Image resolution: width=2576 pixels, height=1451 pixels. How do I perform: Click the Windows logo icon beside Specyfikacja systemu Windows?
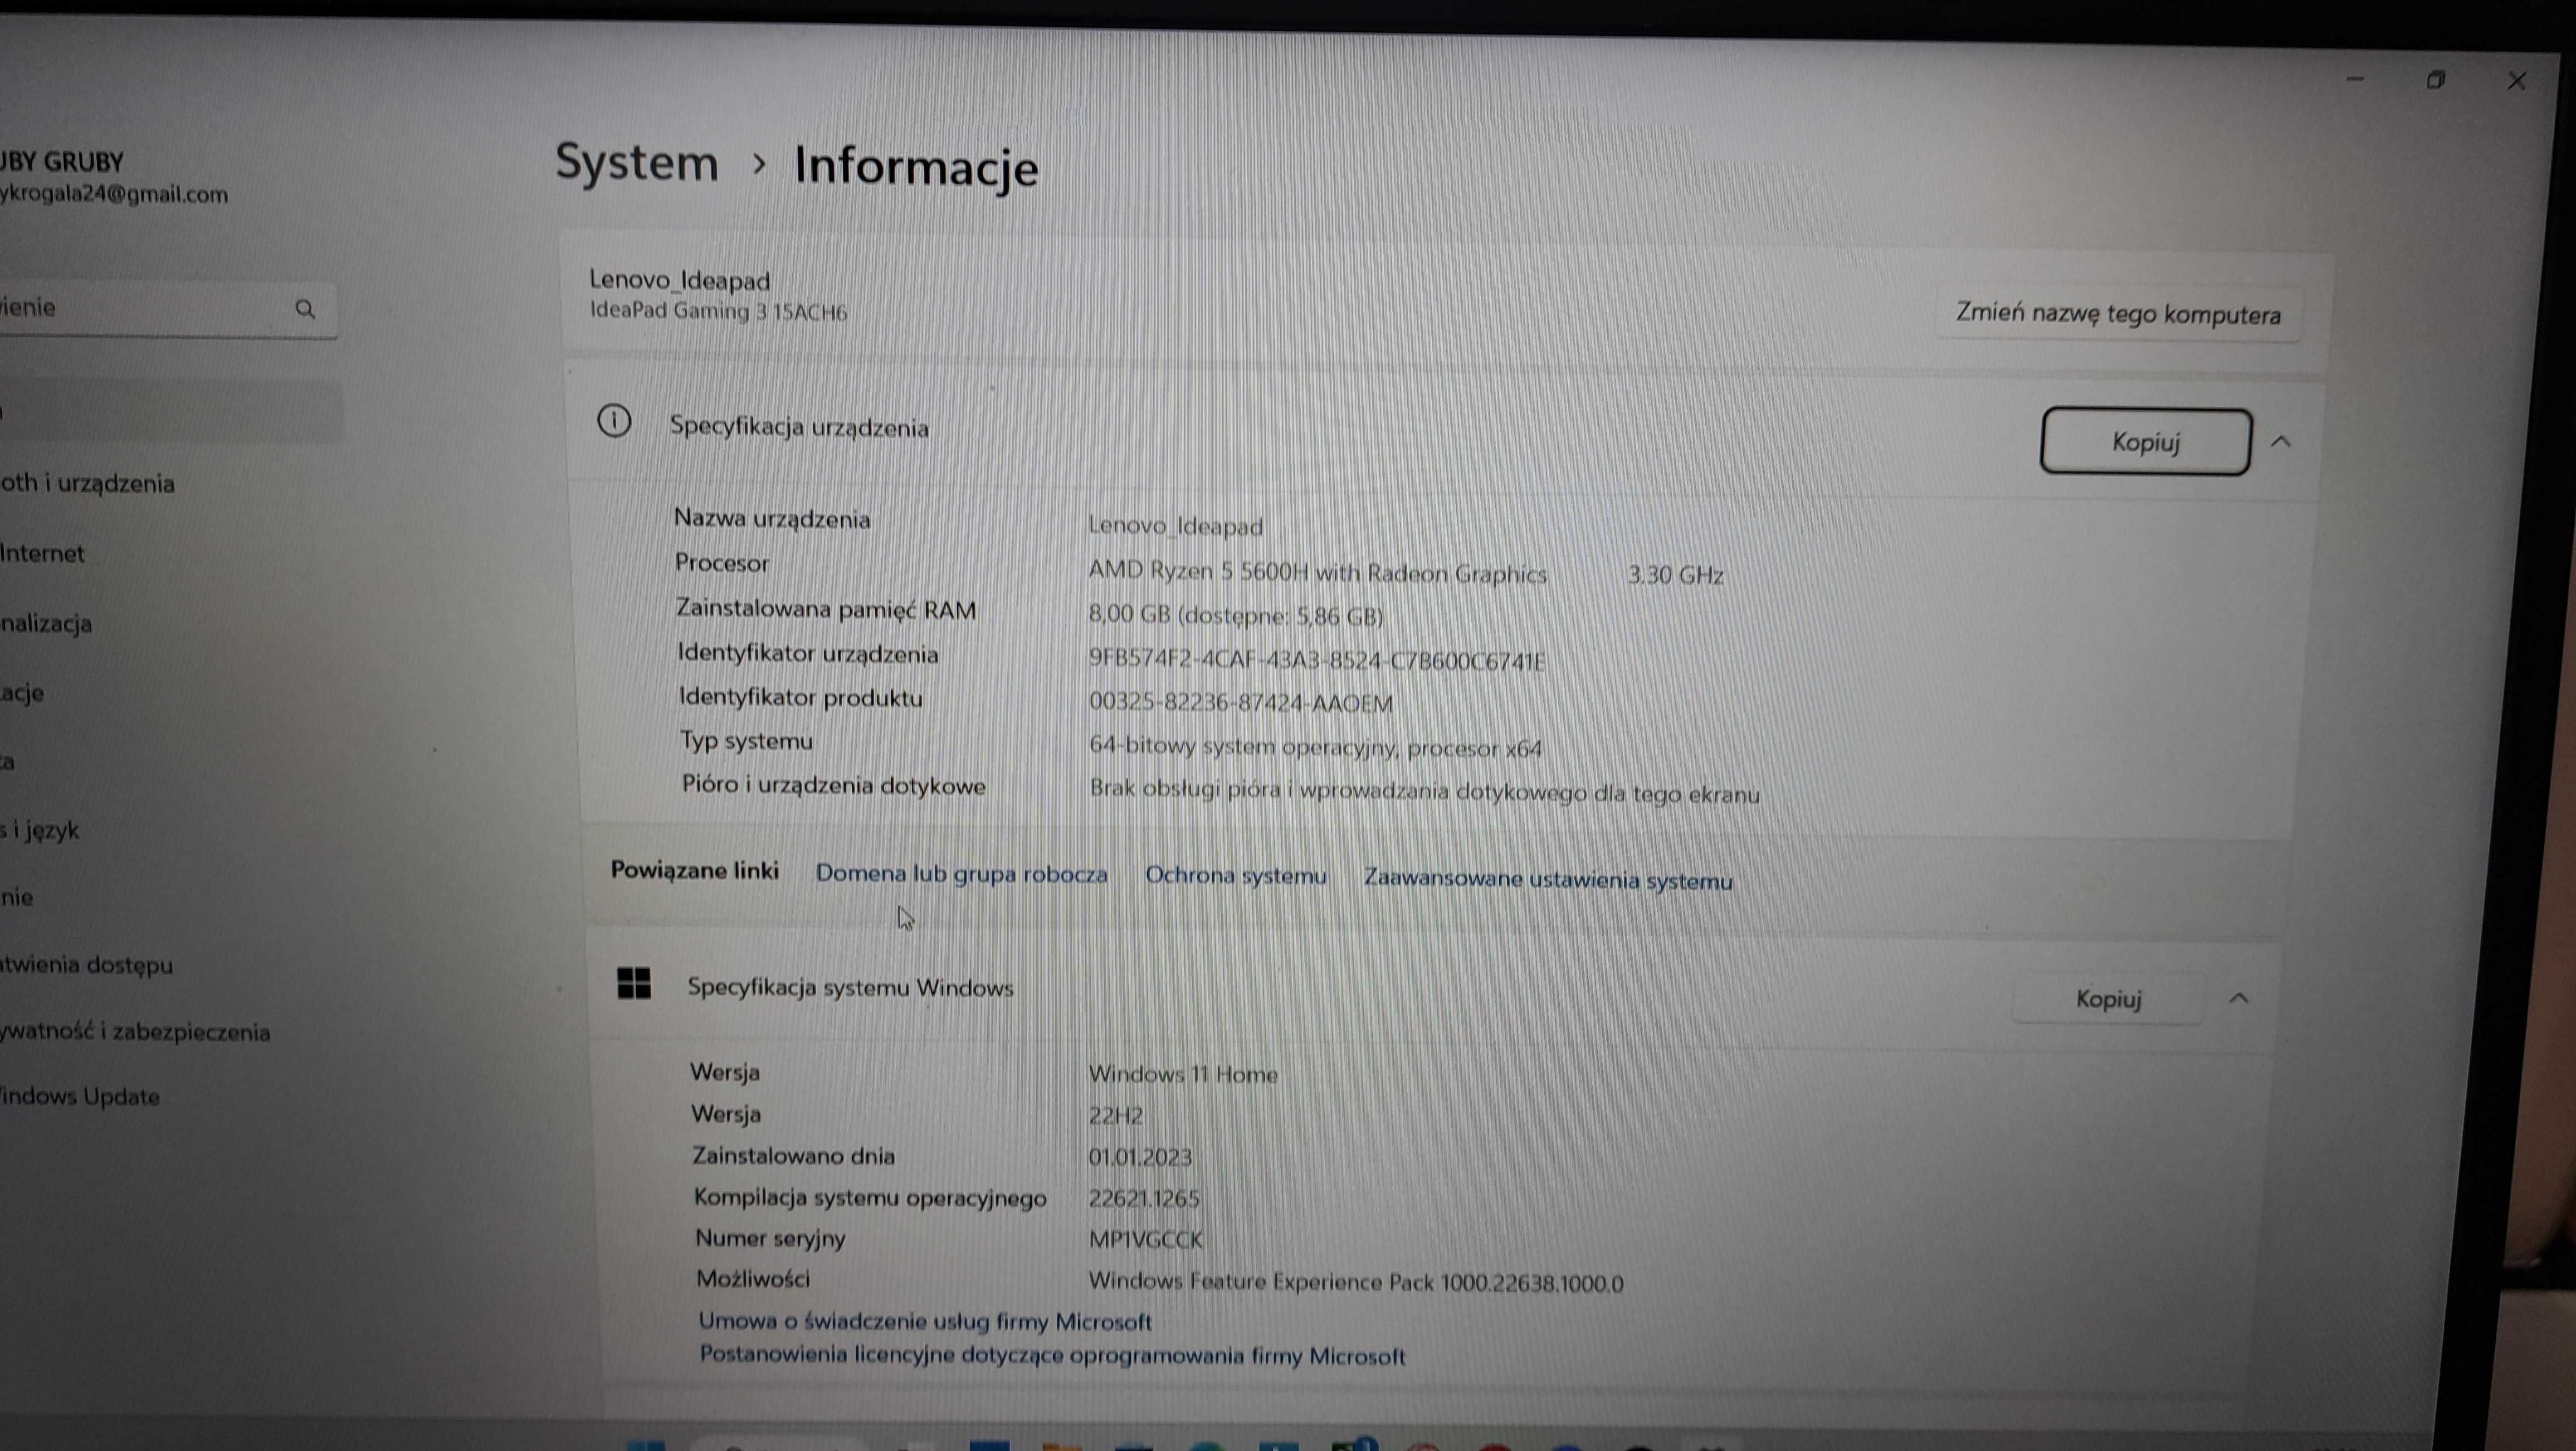point(634,983)
